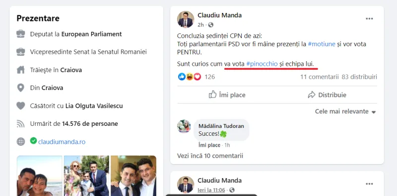The image size is (397, 196).
Task: Expand the Cele mai relevante comment sorting dropdown
Action: (x=345, y=111)
